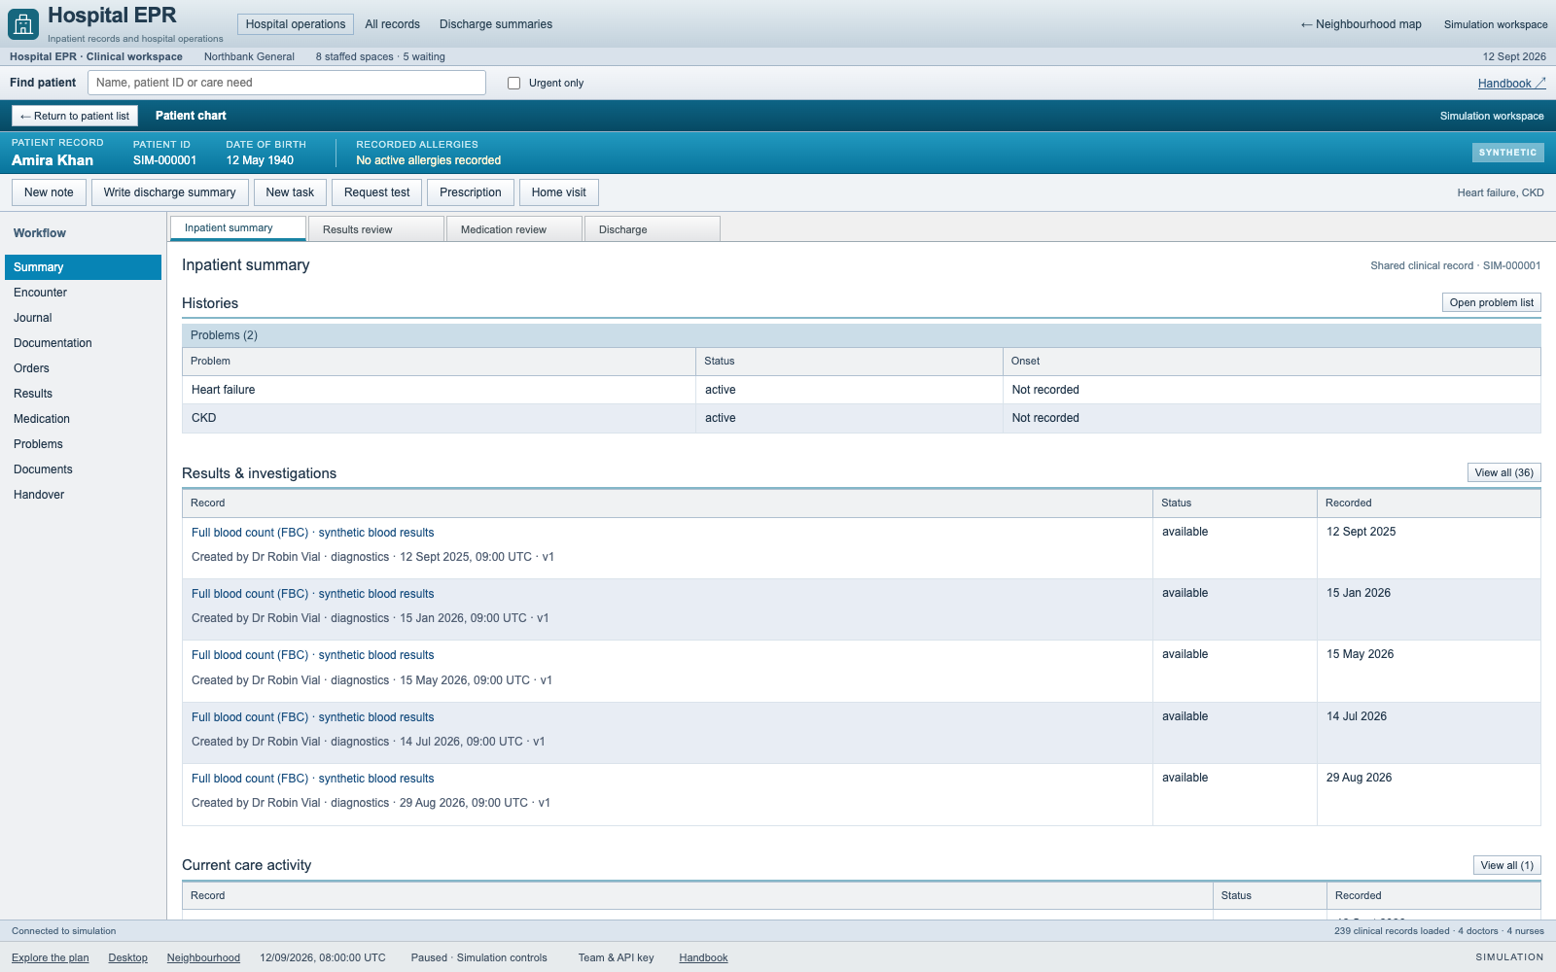Viewport: 1556px width, 972px height.
Task: Select Documentation in Workflow sidebar
Action: [x=83, y=343]
